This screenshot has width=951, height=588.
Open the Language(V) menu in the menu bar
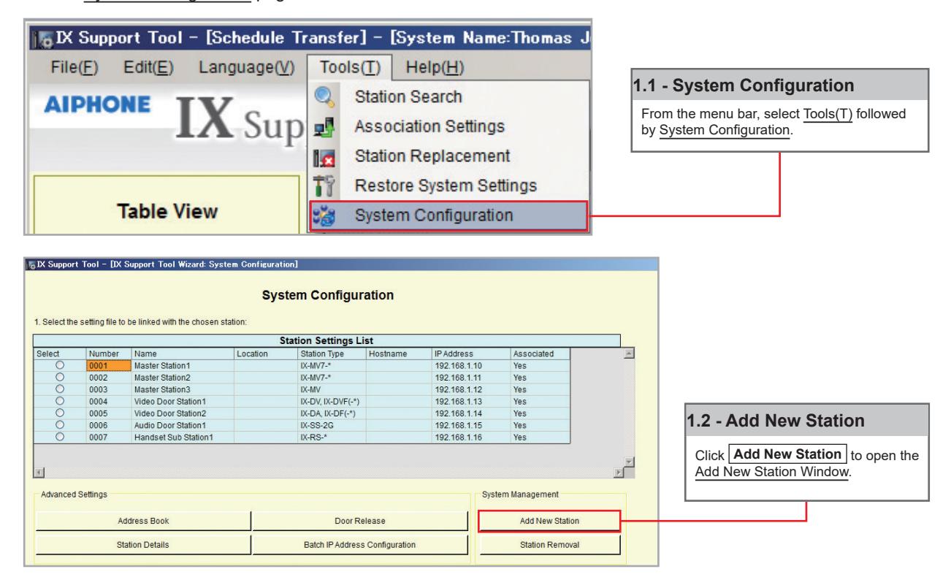245,66
